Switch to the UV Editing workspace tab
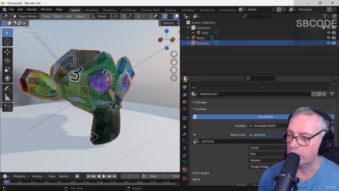 point(128,10)
